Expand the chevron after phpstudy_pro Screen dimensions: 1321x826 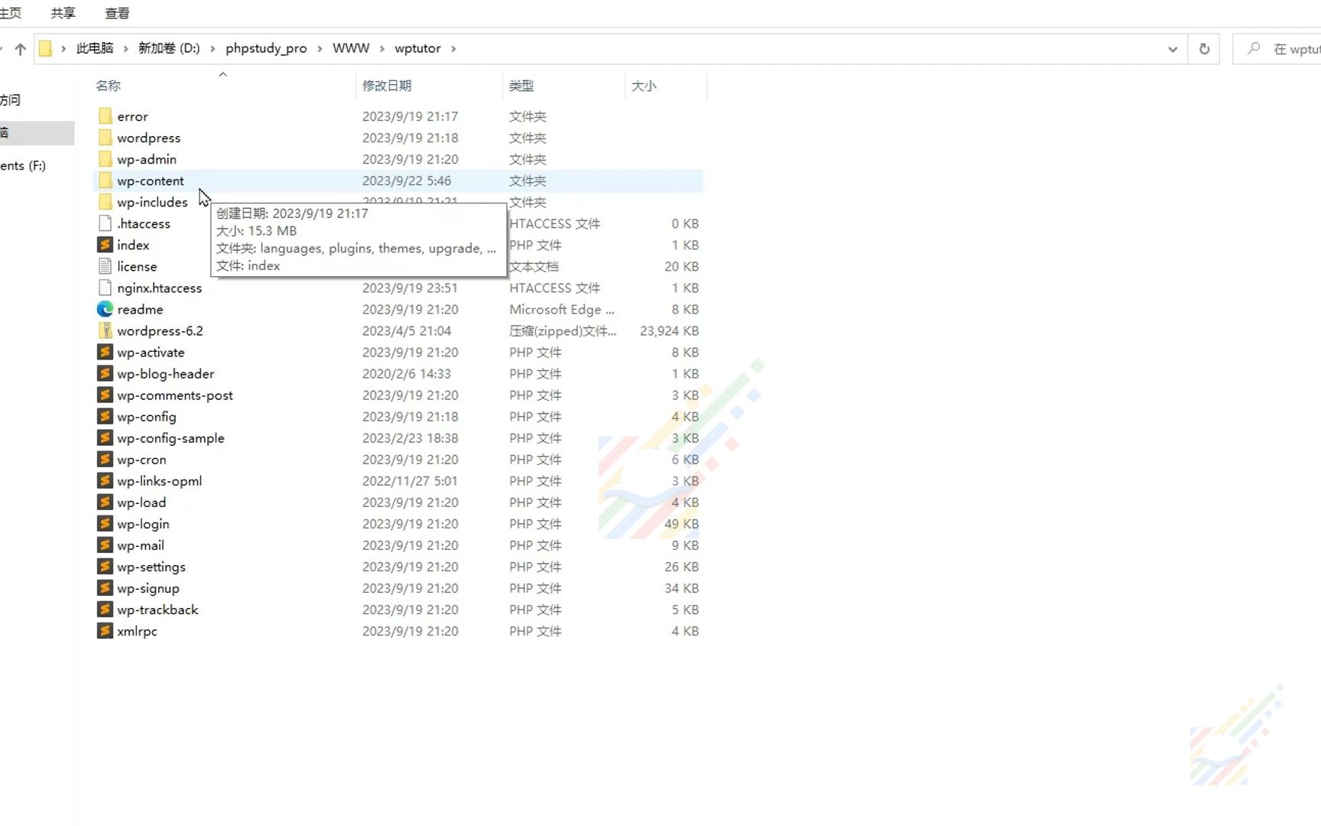coord(320,48)
